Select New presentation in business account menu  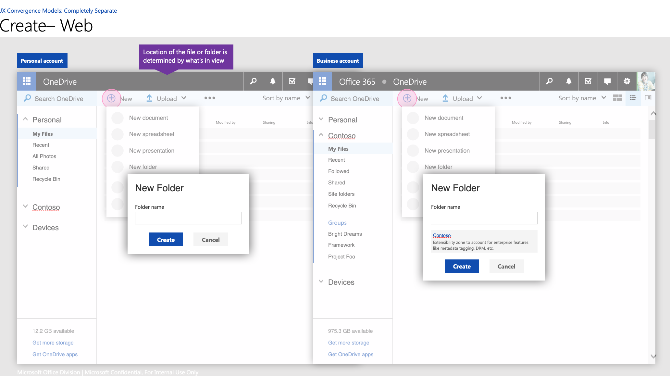[448, 151]
